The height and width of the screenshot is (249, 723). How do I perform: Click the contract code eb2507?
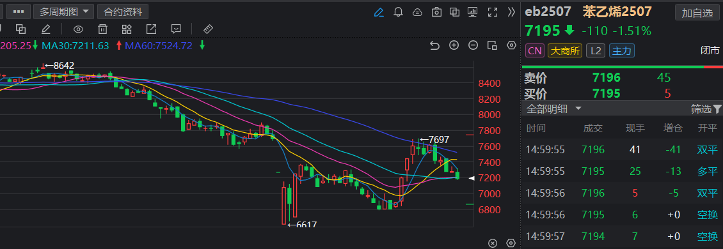coord(548,11)
